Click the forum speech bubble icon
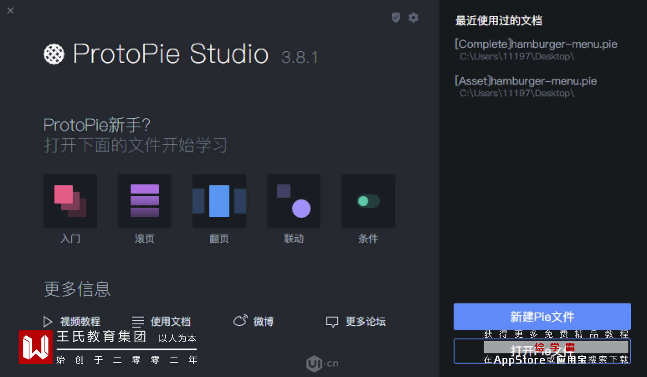Image resolution: width=647 pixels, height=377 pixels. point(332,322)
